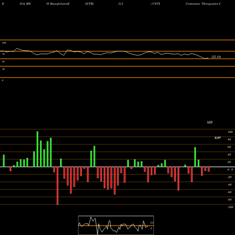
Task: Click the 6.87 value beside MR scale
Action: 218,138
